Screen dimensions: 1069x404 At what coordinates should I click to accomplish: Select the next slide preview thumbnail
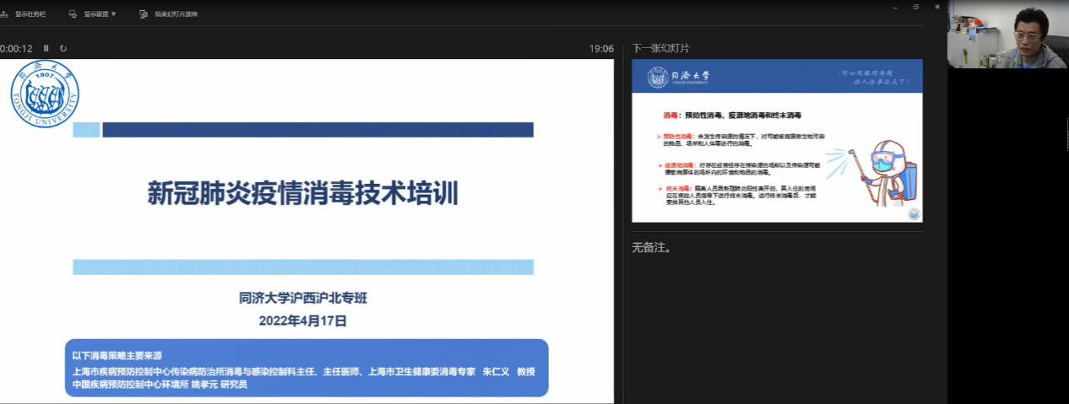pyautogui.click(x=777, y=141)
